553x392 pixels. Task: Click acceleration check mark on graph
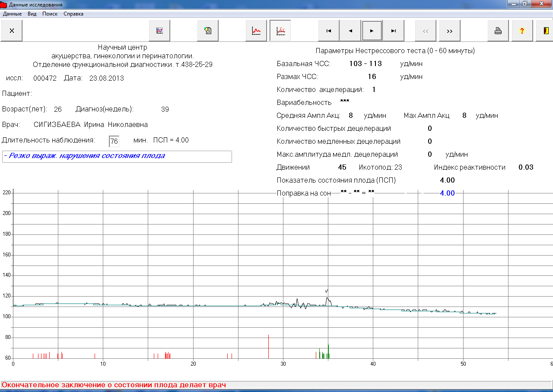[x=327, y=291]
